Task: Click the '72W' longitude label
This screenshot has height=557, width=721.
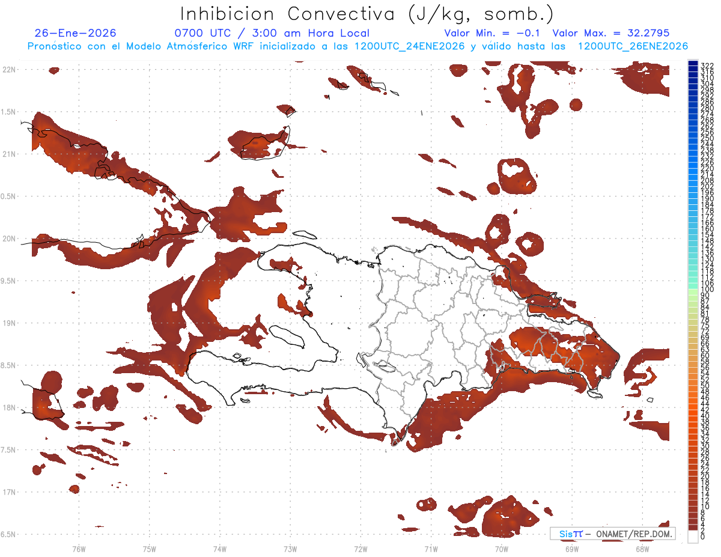Action: 360,549
